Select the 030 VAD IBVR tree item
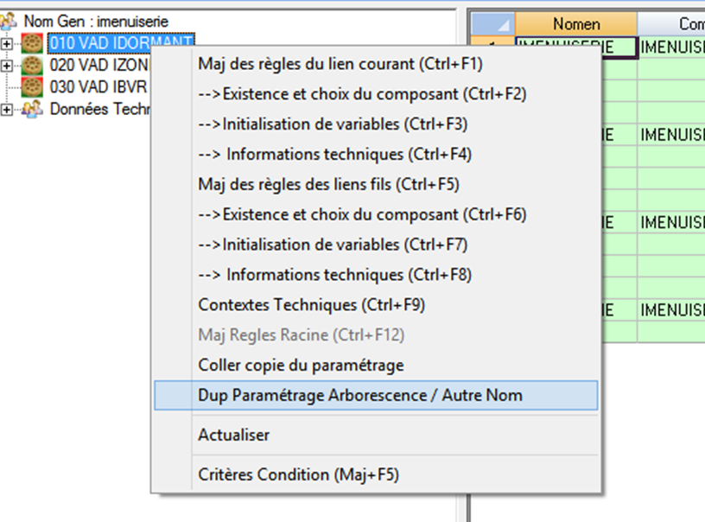The image size is (705, 522). pos(98,87)
